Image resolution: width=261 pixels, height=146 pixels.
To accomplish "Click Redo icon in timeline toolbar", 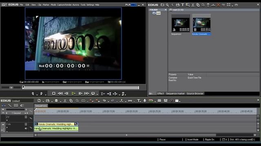I will [x=113, y=101].
